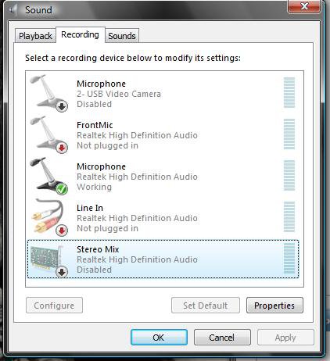Click 'Realtek High Definition Audio' under Line In
This screenshot has height=361, width=330.
[x=137, y=218]
